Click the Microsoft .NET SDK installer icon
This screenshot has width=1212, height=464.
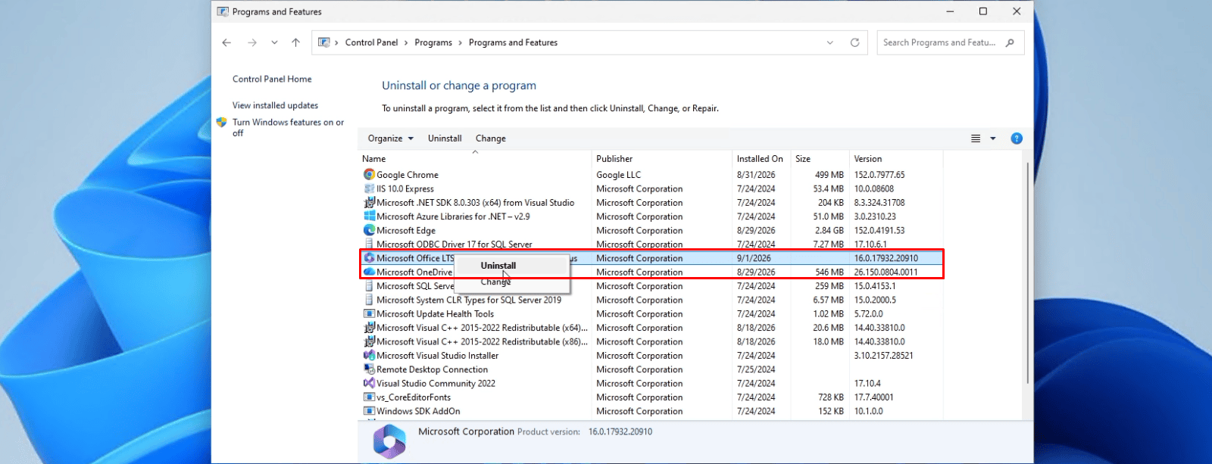click(x=369, y=203)
